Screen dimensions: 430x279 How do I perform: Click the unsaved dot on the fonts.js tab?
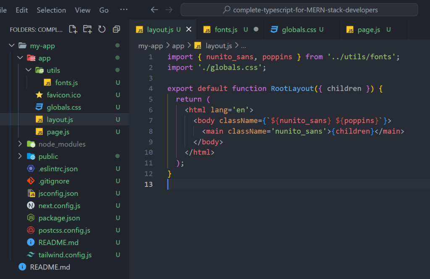pos(256,29)
